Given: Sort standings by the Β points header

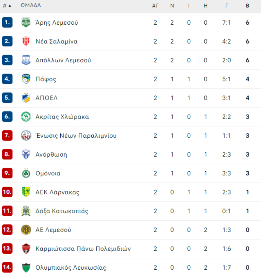Looking at the screenshot, I should tap(247, 6).
